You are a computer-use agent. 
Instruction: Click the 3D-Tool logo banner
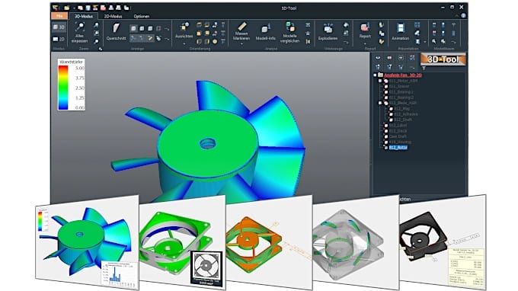pos(443,59)
